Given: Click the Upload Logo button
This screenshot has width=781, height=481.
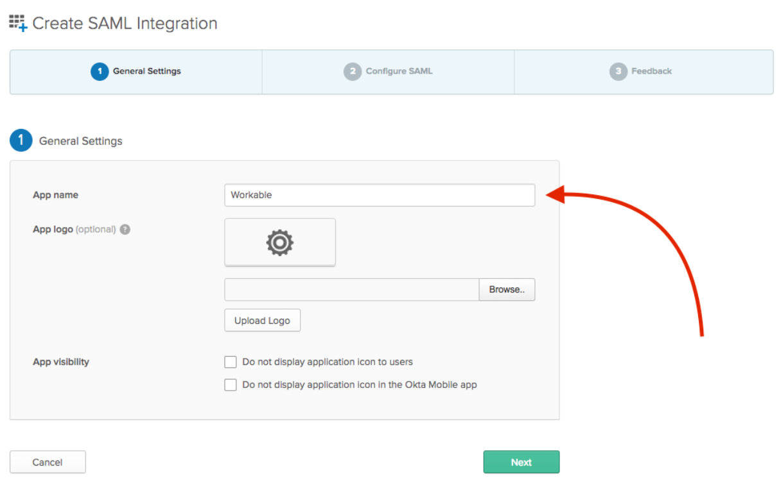Looking at the screenshot, I should tap(262, 321).
